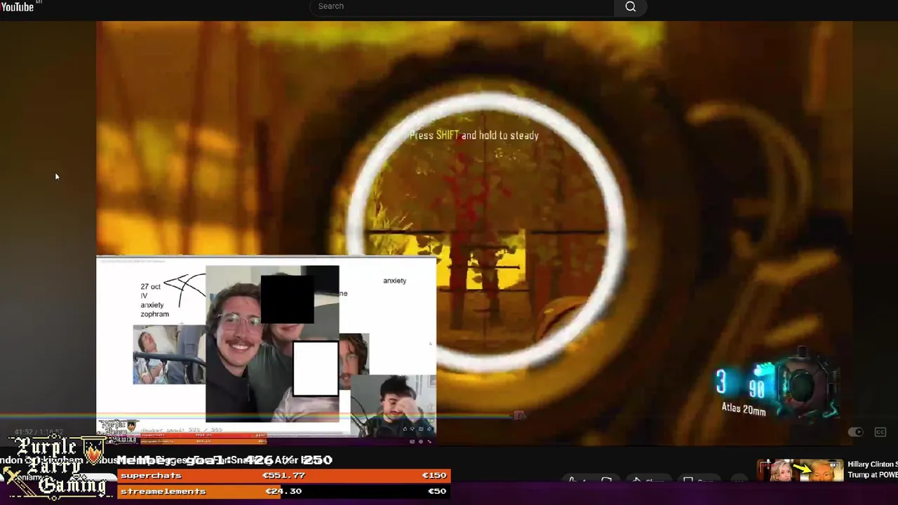Click the 'Atlas 20mm' weapon label
The image size is (898, 505).
[x=744, y=409]
